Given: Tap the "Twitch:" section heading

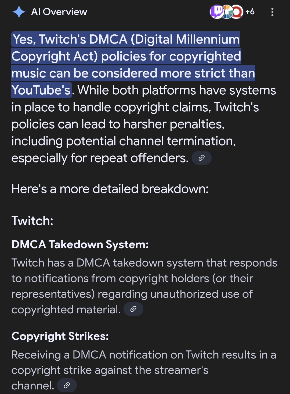Looking at the screenshot, I should [32, 221].
